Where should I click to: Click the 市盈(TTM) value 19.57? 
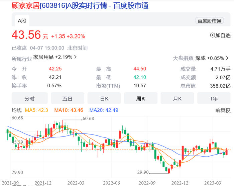[140, 86]
